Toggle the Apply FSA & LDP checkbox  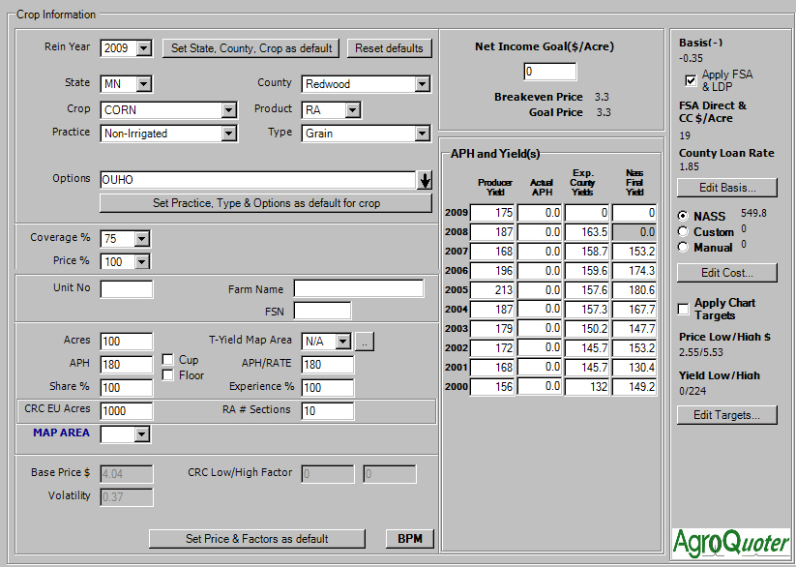[x=691, y=80]
